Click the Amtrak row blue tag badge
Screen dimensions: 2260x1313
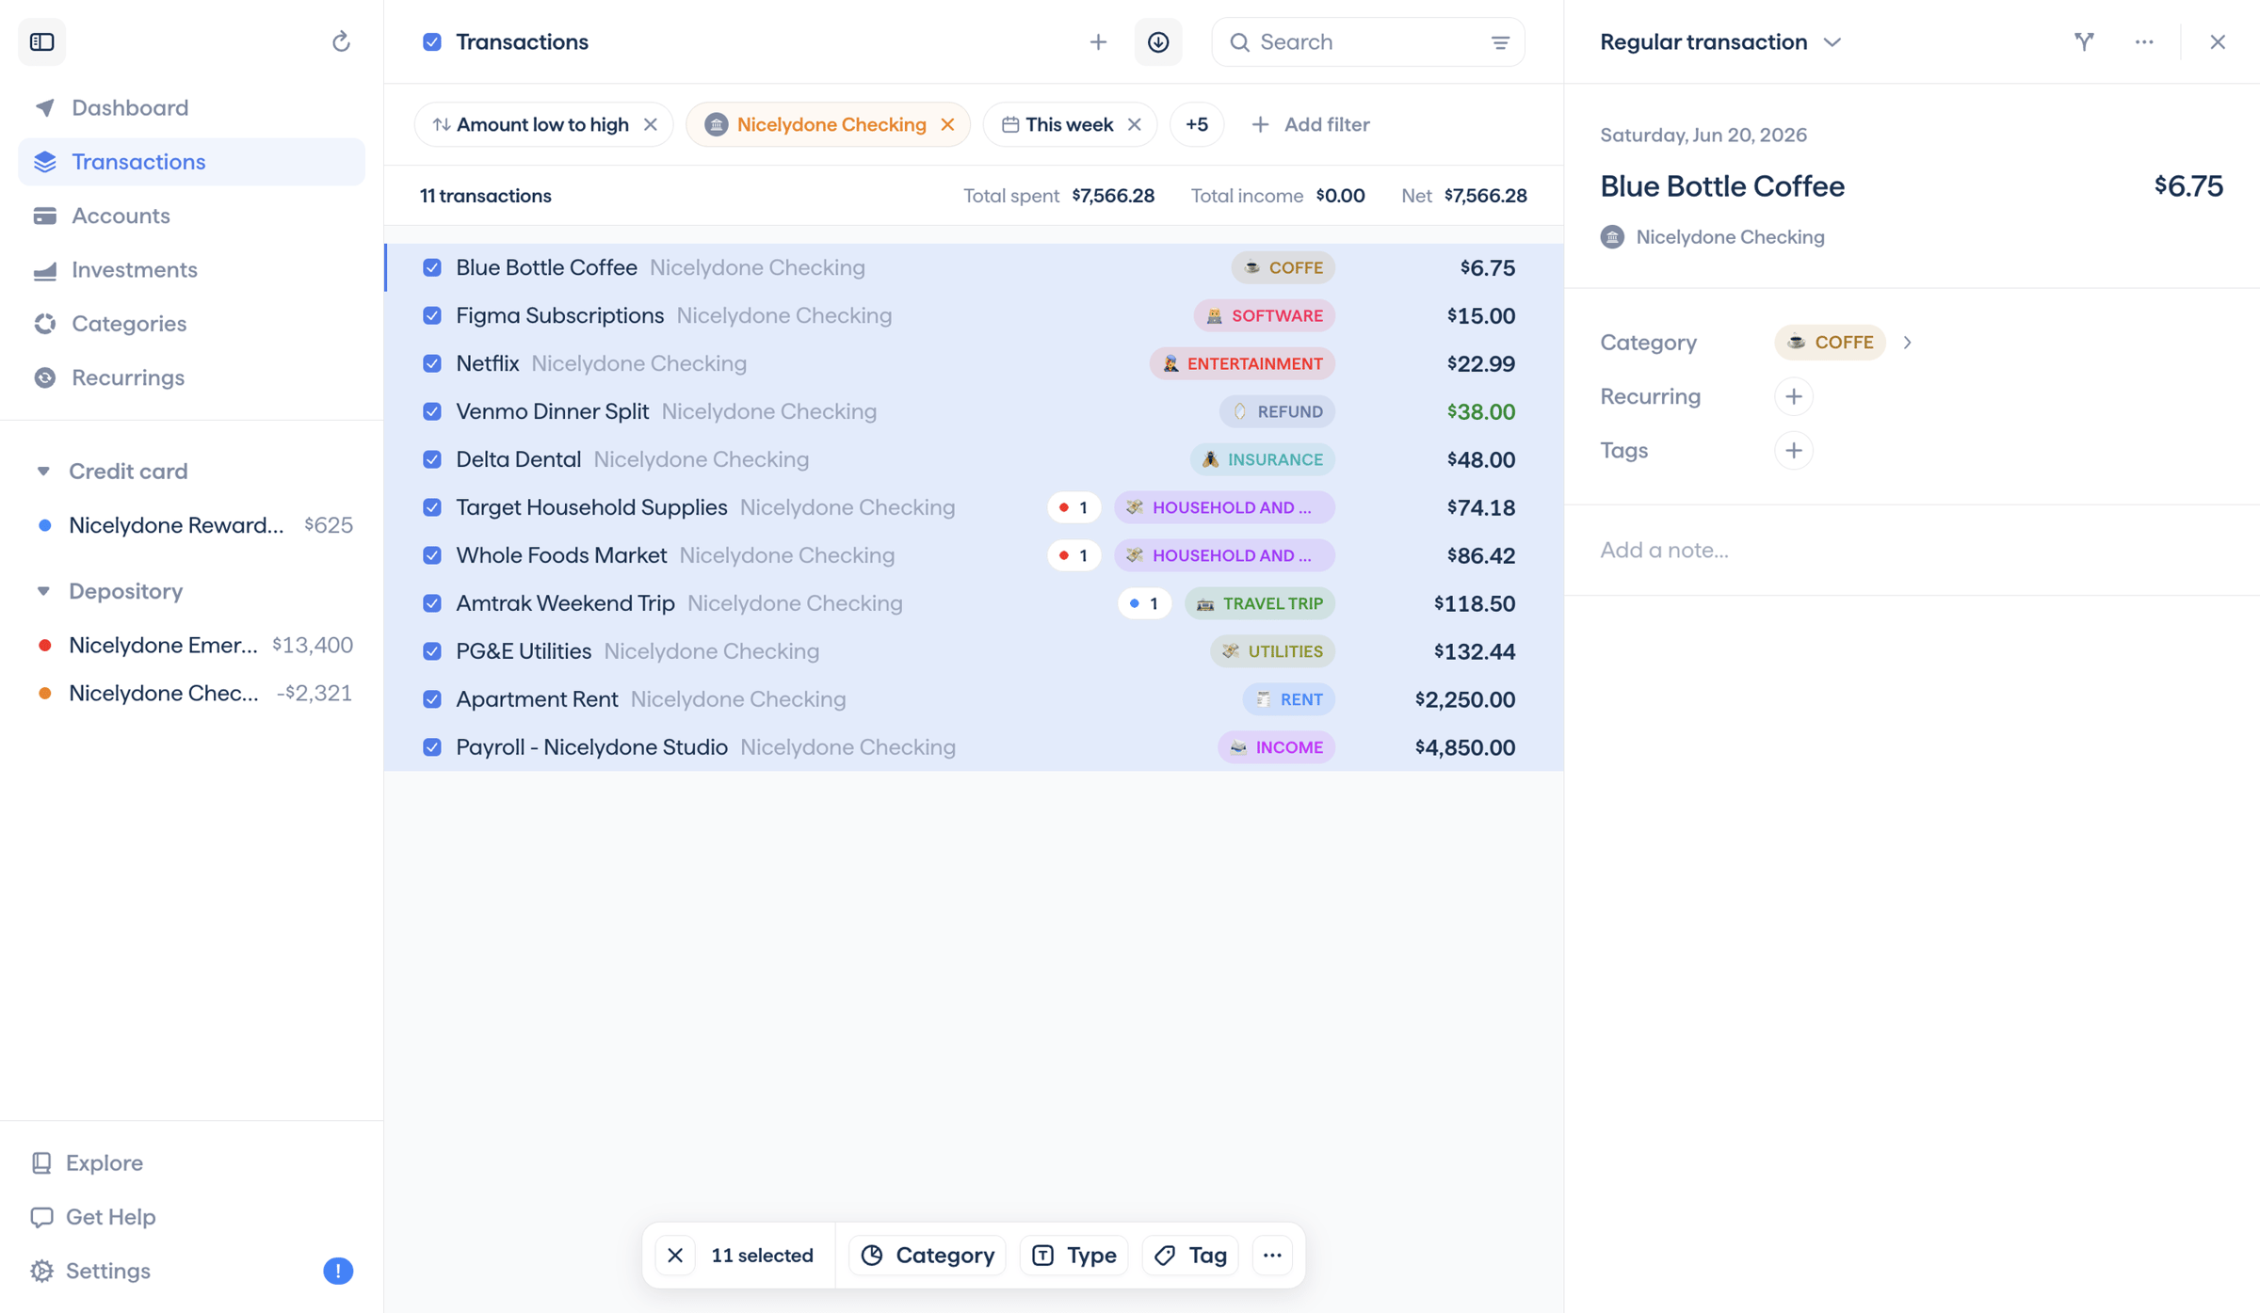[1144, 603]
